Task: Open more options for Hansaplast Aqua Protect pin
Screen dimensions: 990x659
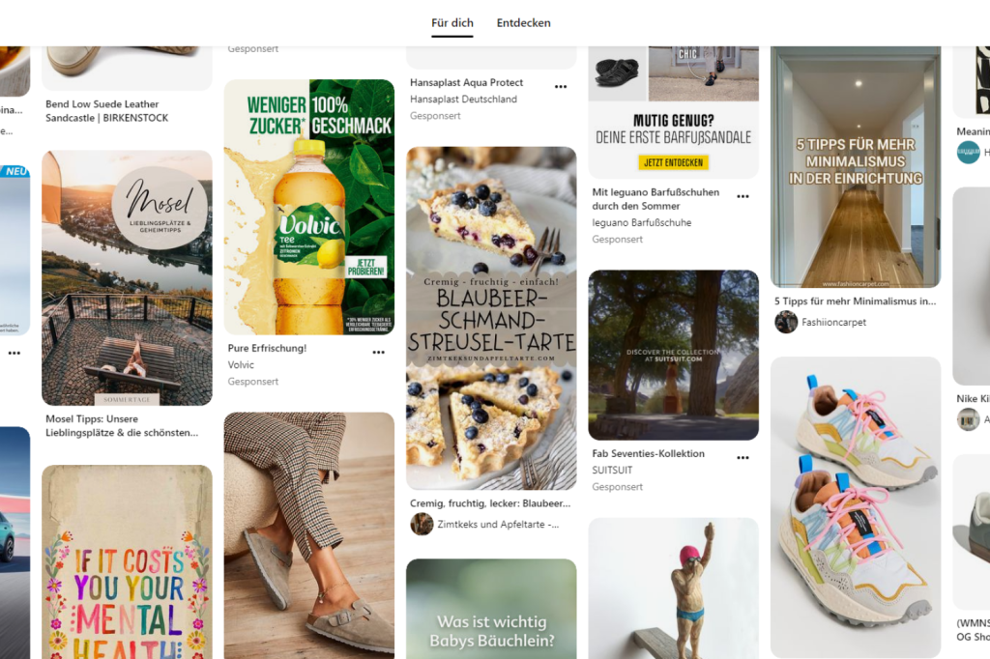Action: (560, 86)
